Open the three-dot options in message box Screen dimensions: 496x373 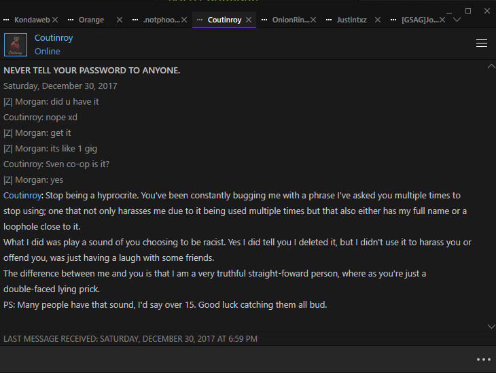(x=484, y=359)
